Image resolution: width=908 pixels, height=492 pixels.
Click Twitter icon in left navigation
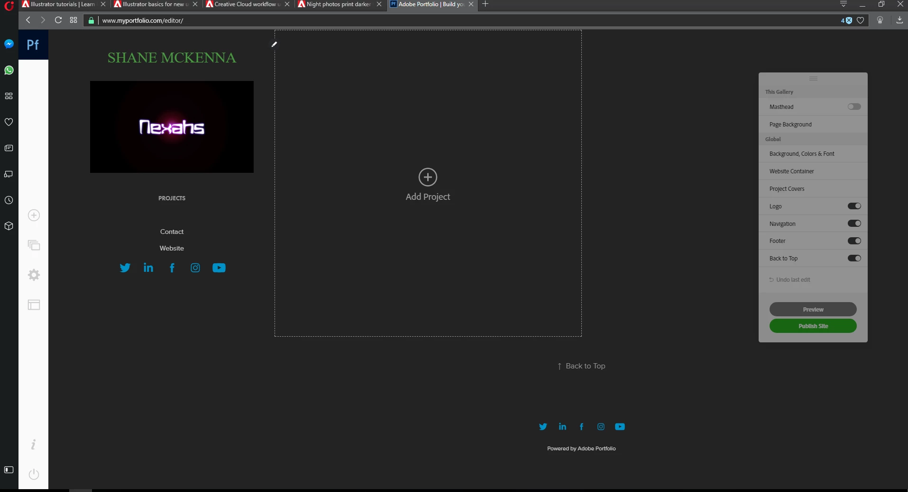[125, 268]
